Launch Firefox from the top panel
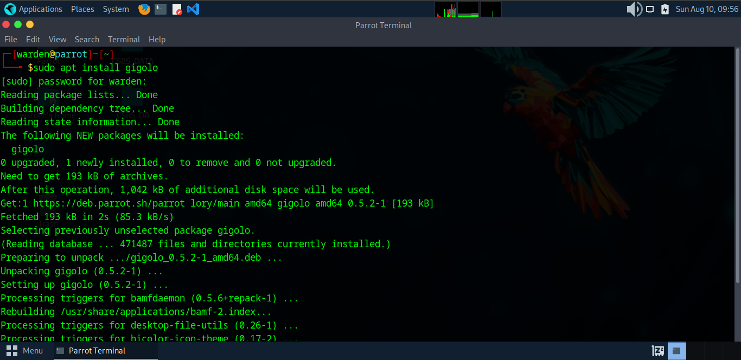 click(144, 9)
